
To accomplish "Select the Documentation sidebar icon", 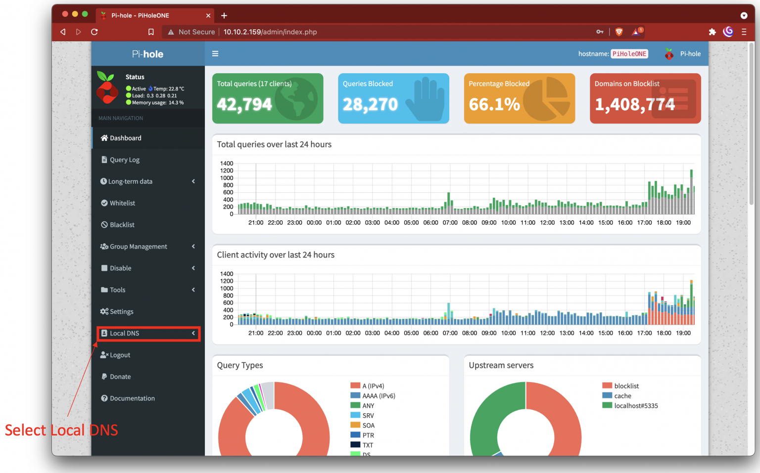I will point(104,398).
